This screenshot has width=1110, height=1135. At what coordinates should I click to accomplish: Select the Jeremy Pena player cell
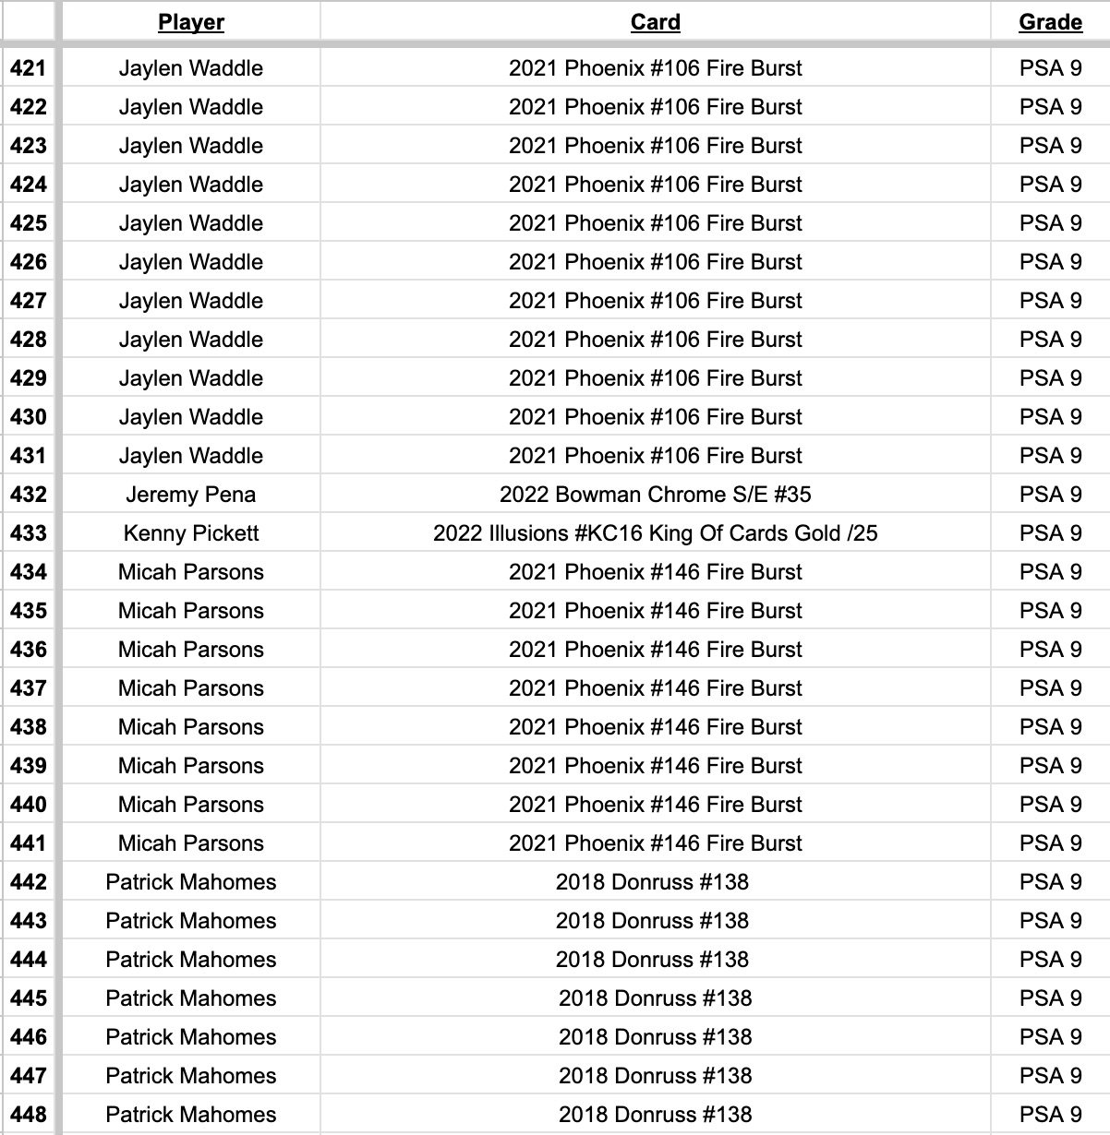[190, 495]
